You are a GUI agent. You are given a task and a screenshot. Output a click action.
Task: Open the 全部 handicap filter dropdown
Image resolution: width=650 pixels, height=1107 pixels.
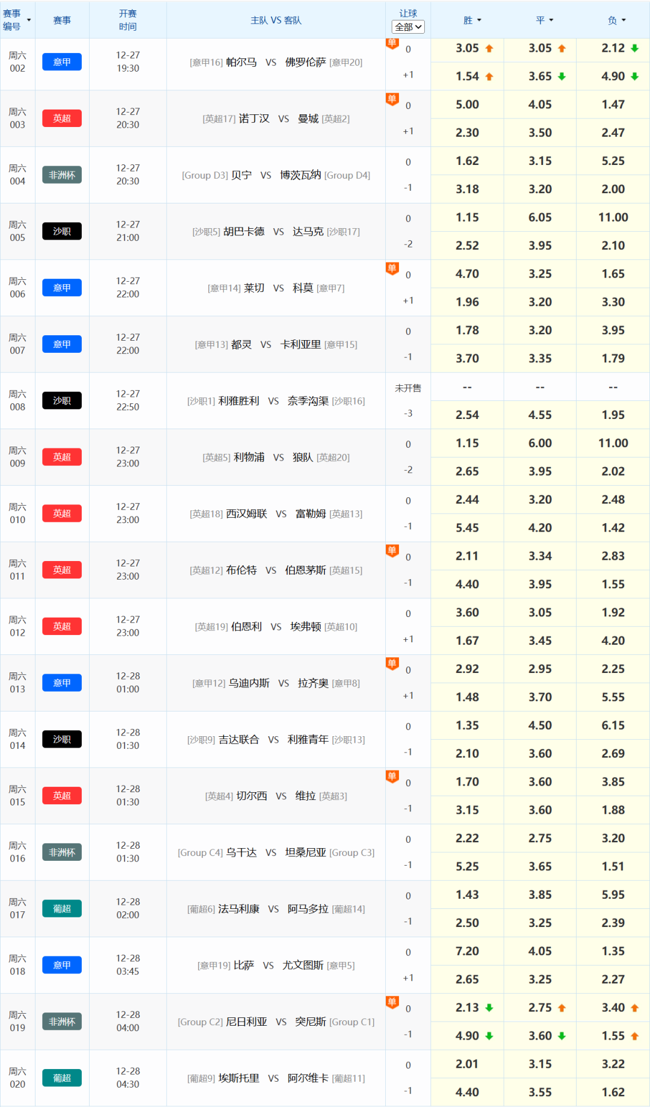408,27
